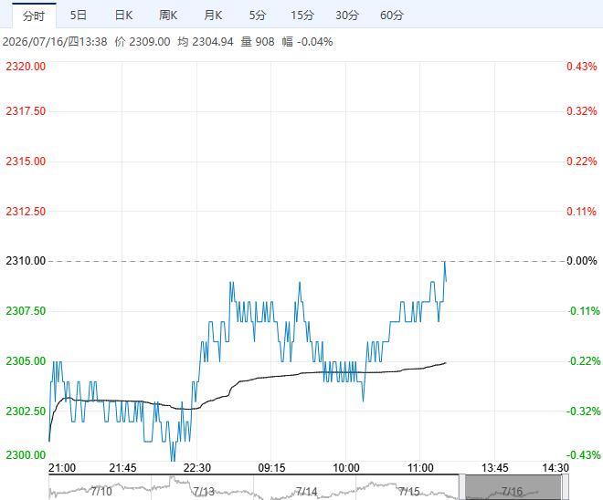Jump to 7/13 in the navigator timeline
Screen dimensions: 603x500
[204, 491]
